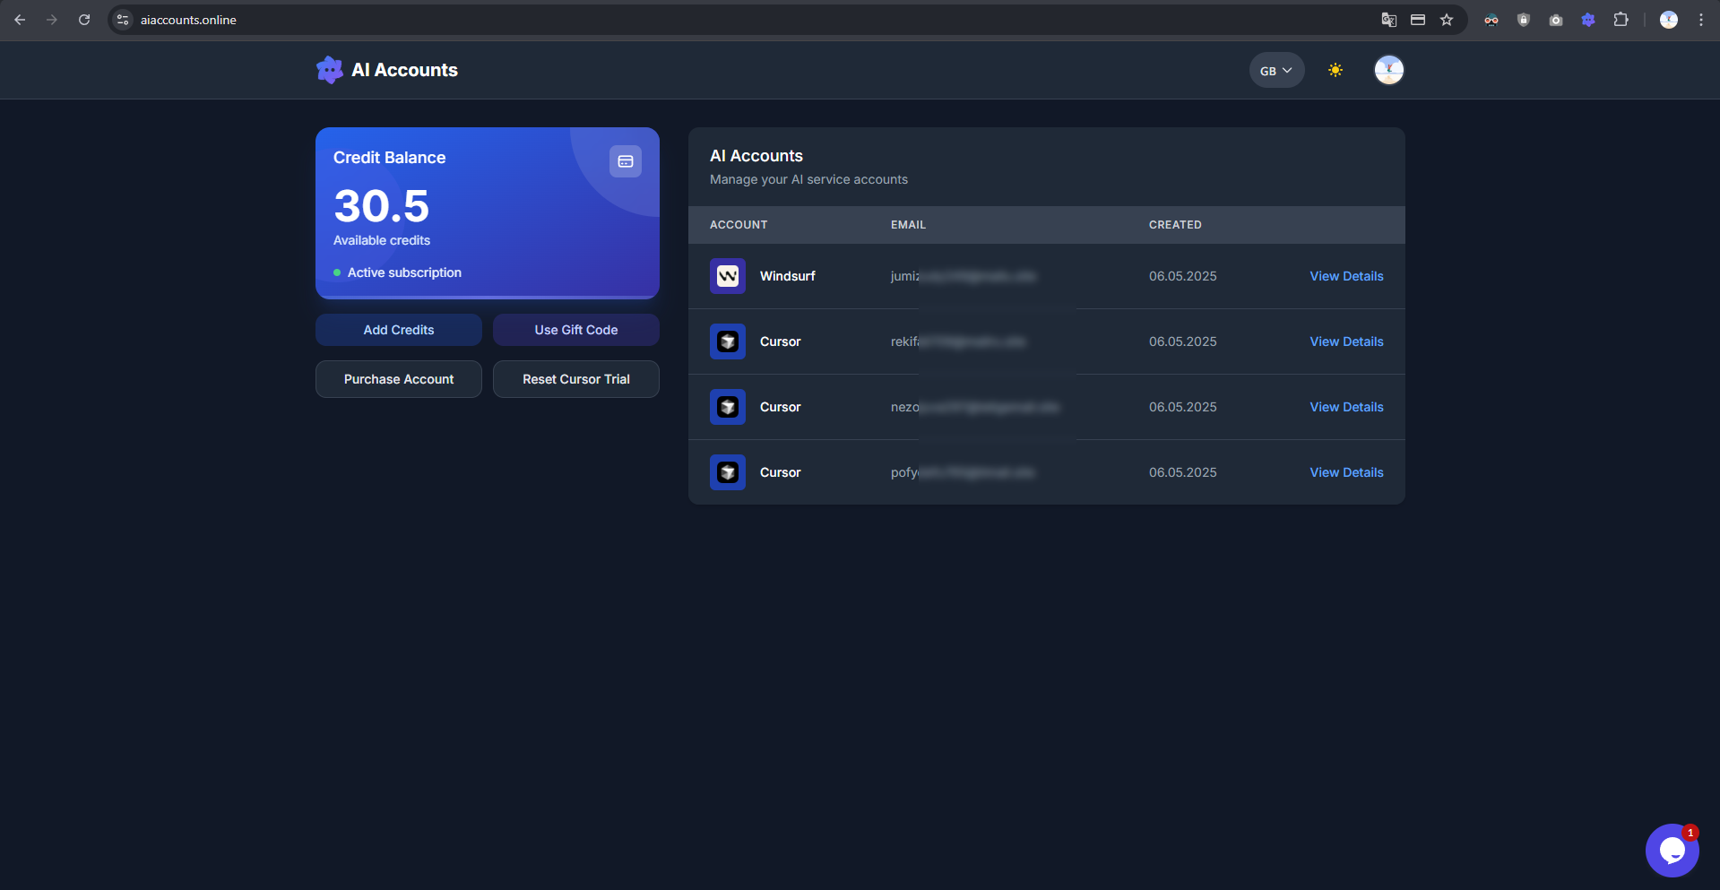
Task: Click the Add Credits button
Action: [x=399, y=330]
